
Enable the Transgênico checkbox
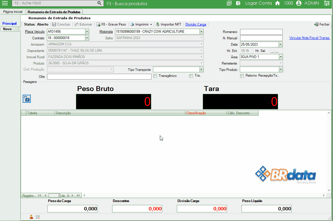[155, 76]
